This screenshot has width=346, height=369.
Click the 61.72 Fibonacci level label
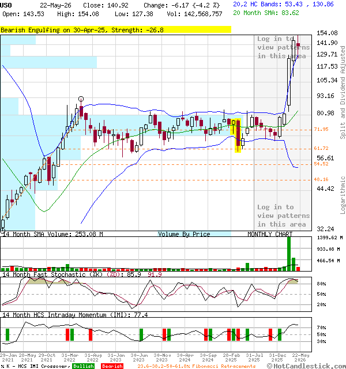321,148
